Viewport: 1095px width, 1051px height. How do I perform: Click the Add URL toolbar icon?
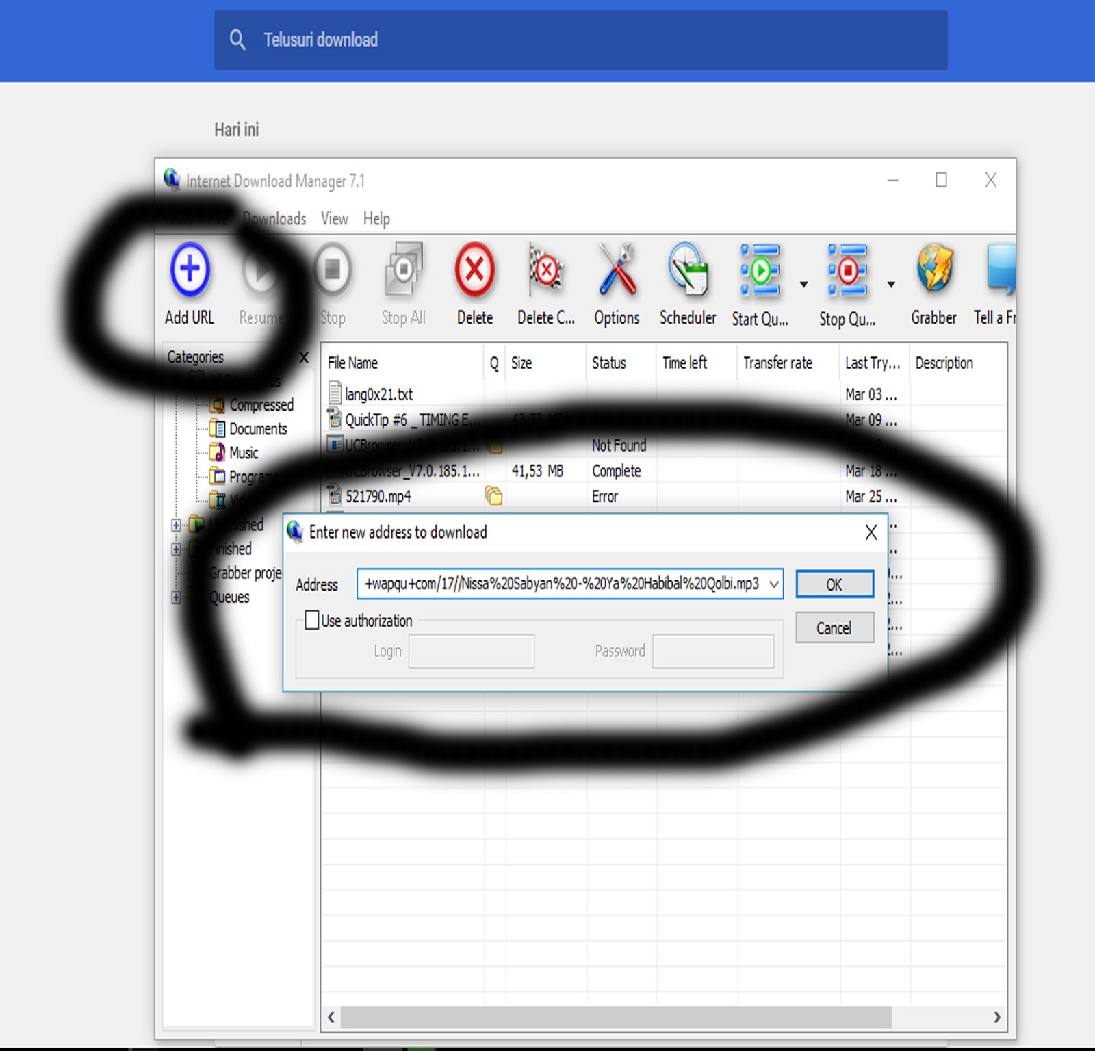click(x=190, y=270)
